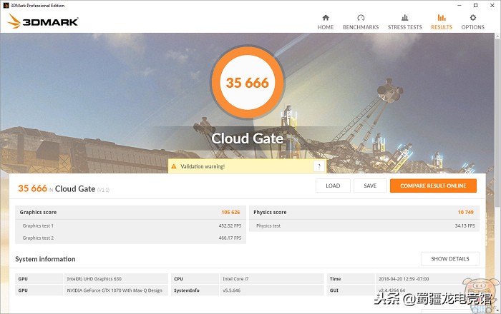Click the Results orange bars icon
The image size is (501, 314).
442,18
